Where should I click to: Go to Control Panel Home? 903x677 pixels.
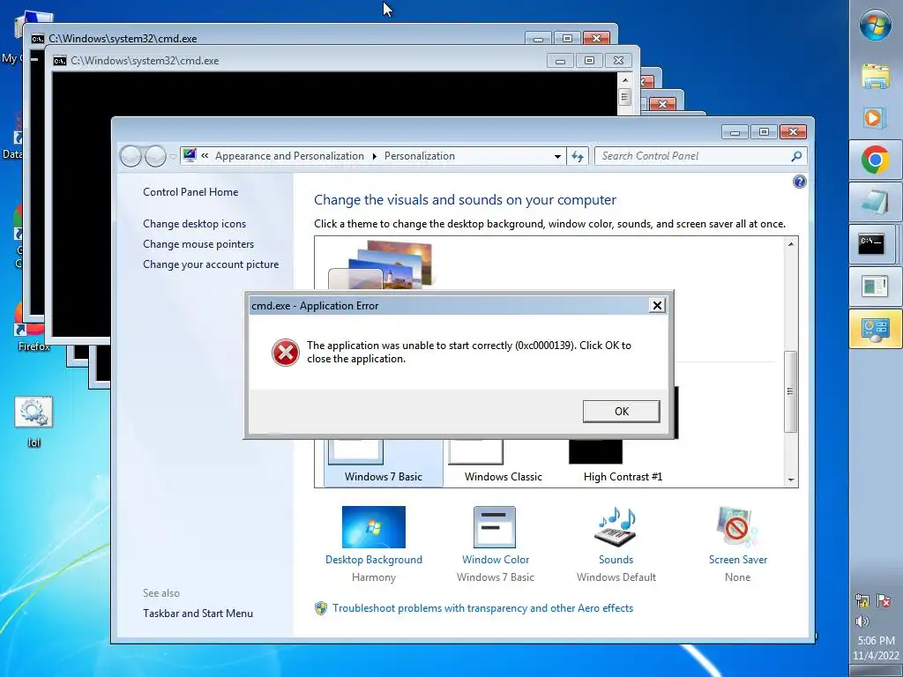click(190, 191)
